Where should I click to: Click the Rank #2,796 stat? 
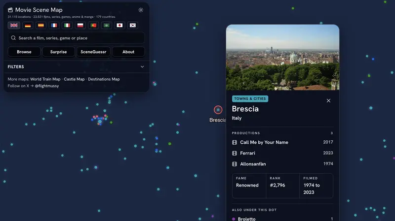point(282,186)
